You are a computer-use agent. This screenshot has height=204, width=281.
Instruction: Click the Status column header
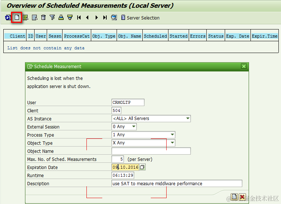pos(216,36)
